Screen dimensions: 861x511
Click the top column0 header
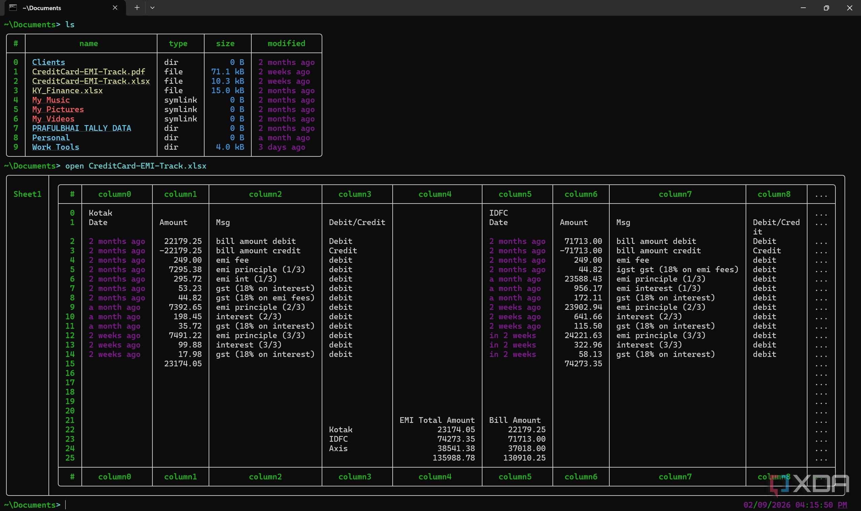(x=115, y=194)
